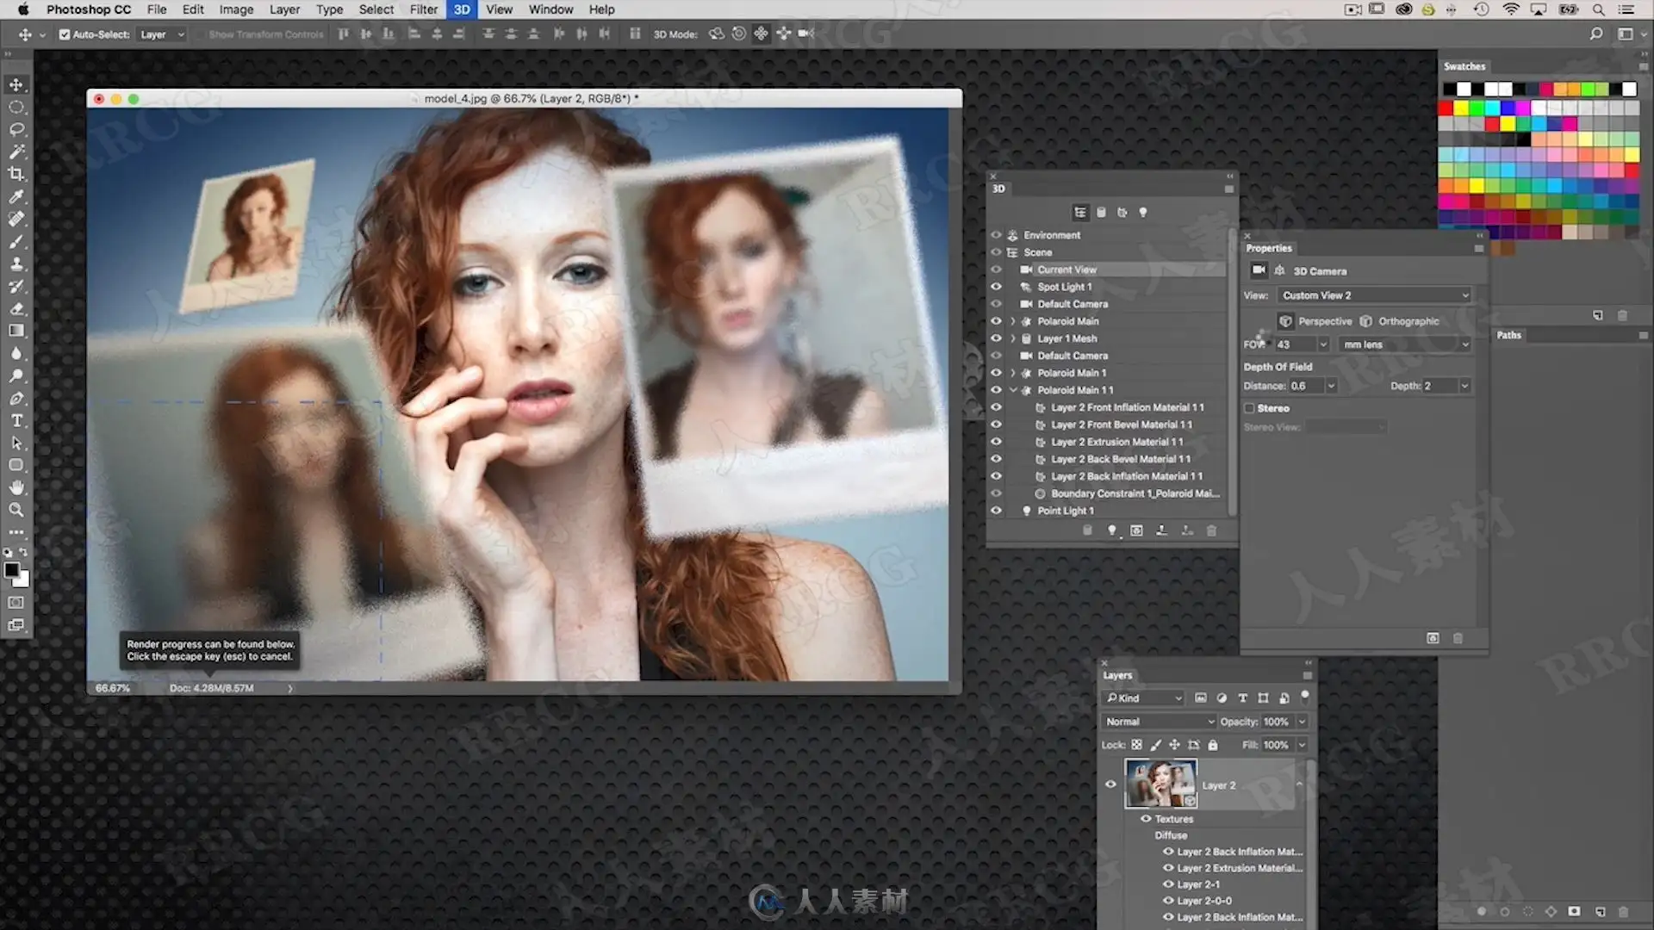Open the Filter menu
This screenshot has height=930, width=1654.
423,9
